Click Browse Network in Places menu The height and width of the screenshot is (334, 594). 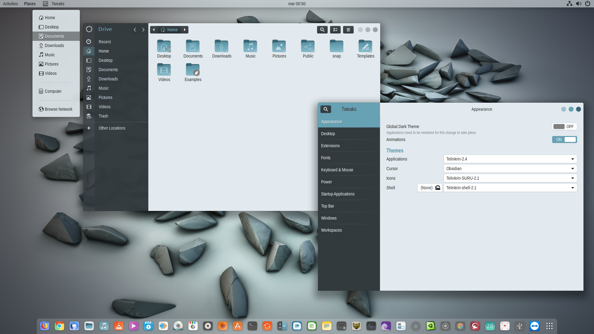(58, 109)
